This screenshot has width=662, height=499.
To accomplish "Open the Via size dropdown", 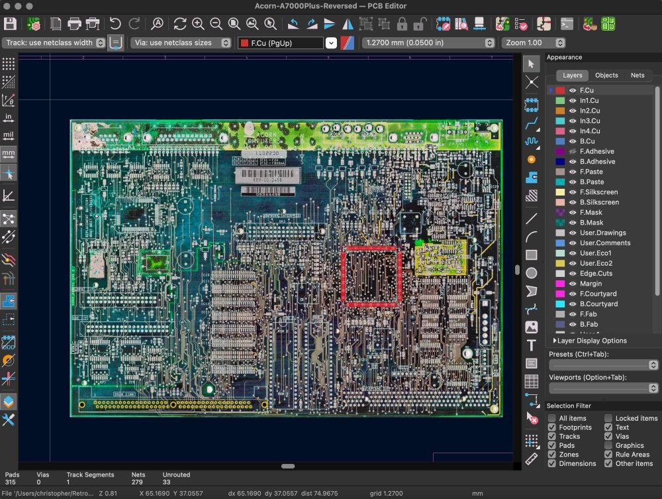I will [181, 42].
